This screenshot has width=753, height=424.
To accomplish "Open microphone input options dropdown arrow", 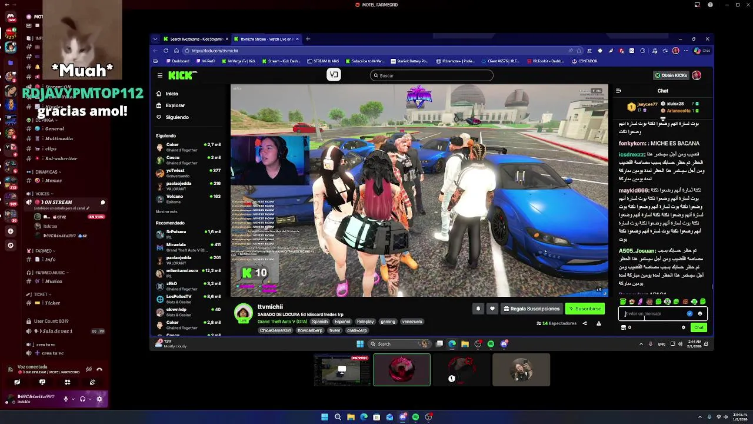I will coord(73,399).
